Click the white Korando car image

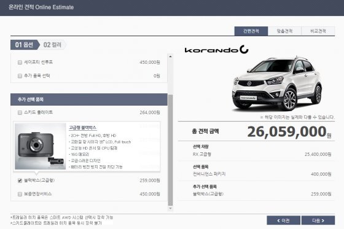277,83
